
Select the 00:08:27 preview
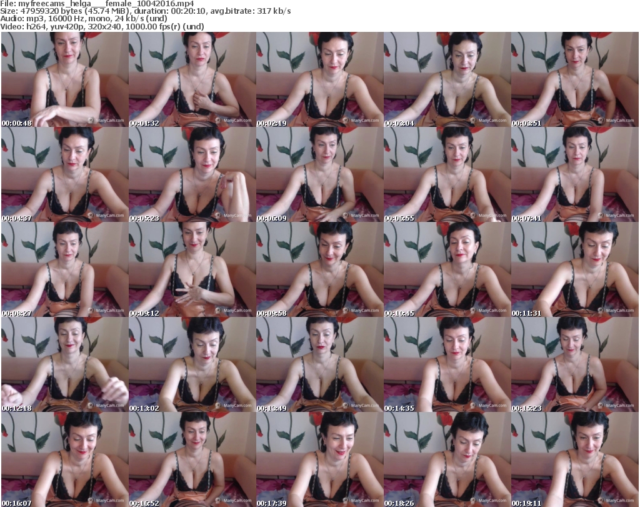tap(65, 270)
